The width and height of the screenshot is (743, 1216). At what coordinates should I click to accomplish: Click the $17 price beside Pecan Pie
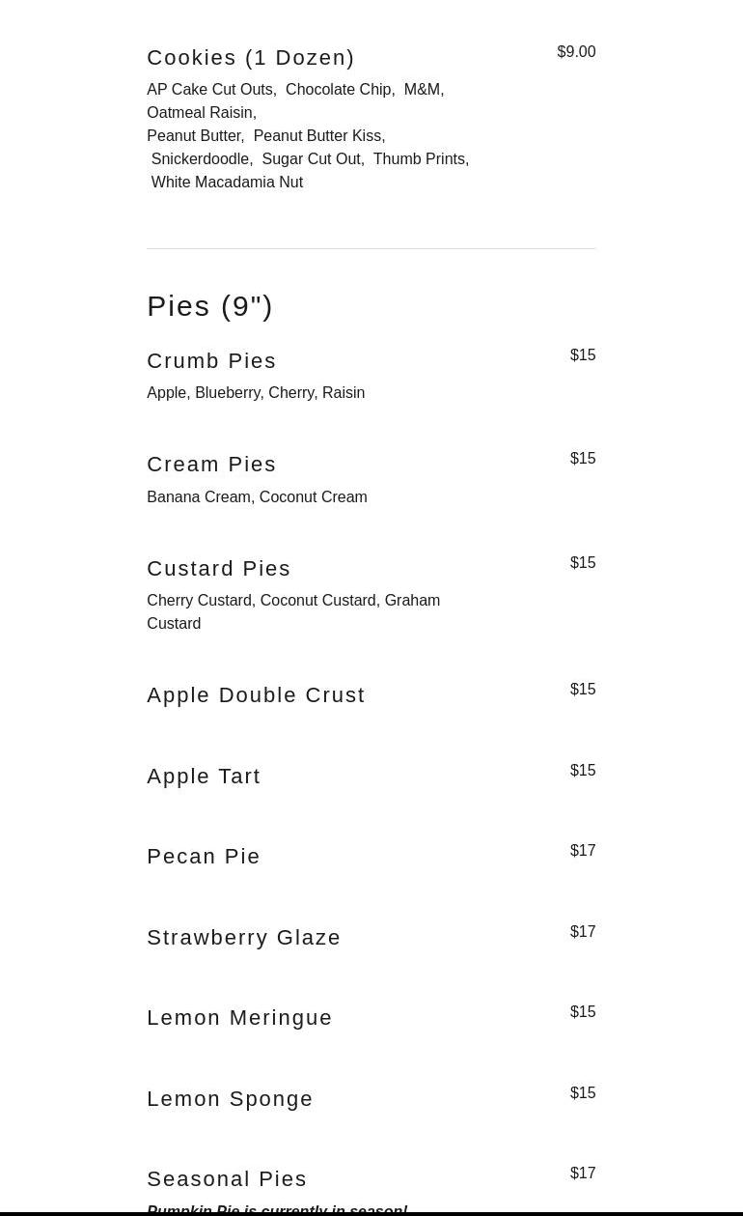point(583,851)
